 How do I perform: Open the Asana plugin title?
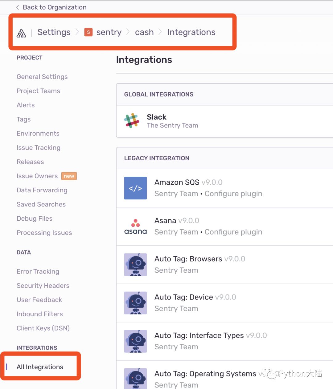pos(165,221)
